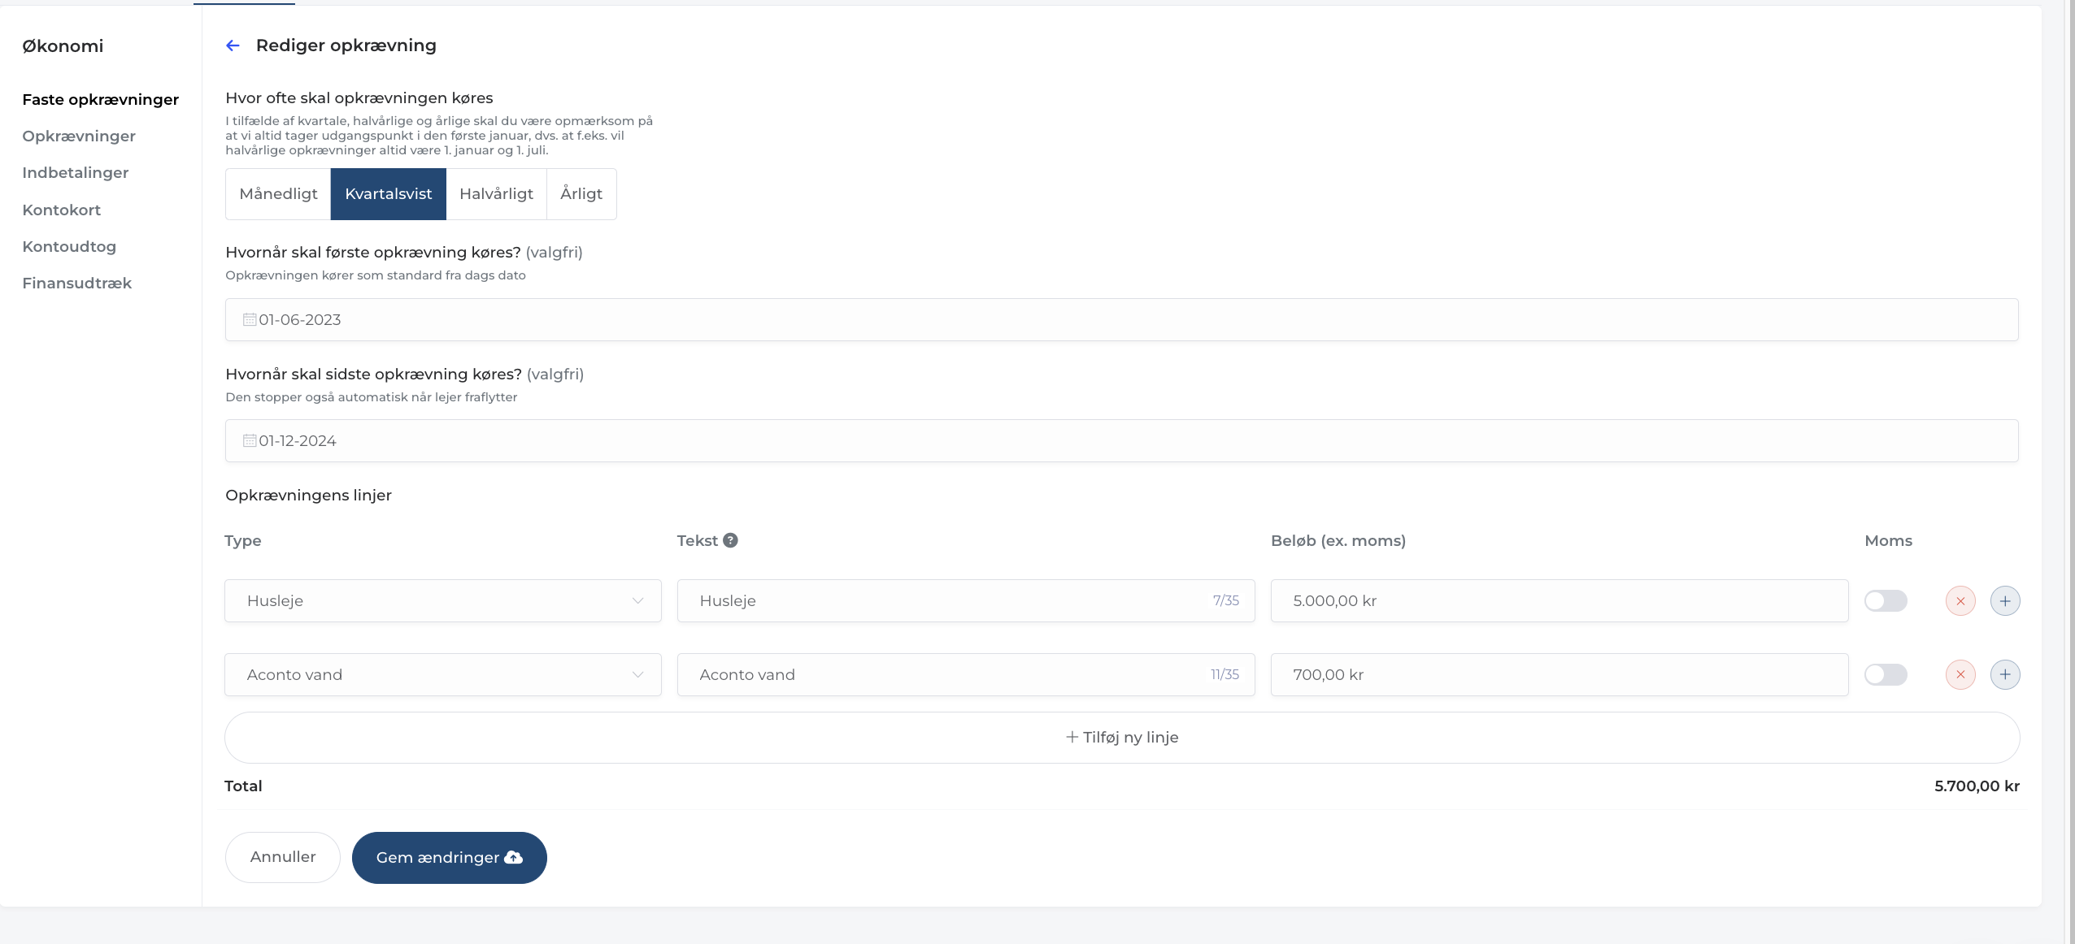2075x944 pixels.
Task: Open calendar icon for last collection date
Action: tap(250, 441)
